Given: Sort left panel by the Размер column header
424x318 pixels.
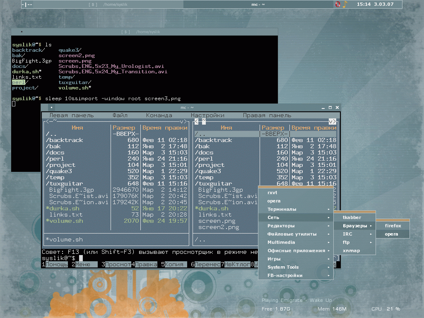Looking at the screenshot, I should pyautogui.click(x=124, y=128).
